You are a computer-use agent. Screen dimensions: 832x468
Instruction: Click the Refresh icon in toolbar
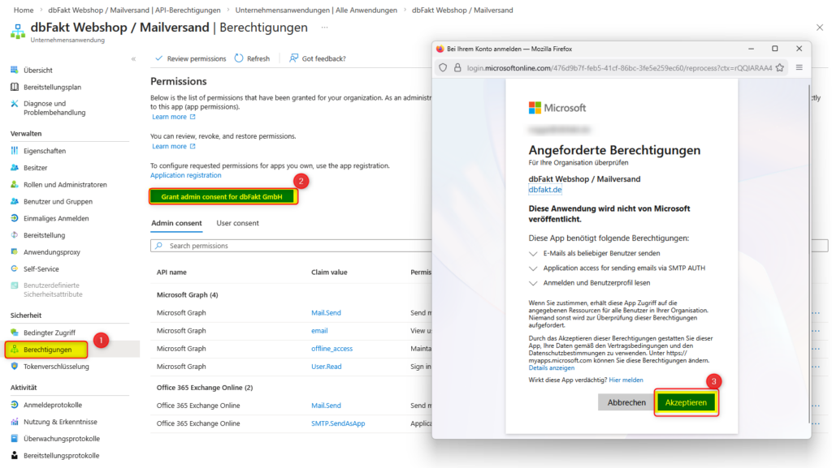(x=239, y=58)
